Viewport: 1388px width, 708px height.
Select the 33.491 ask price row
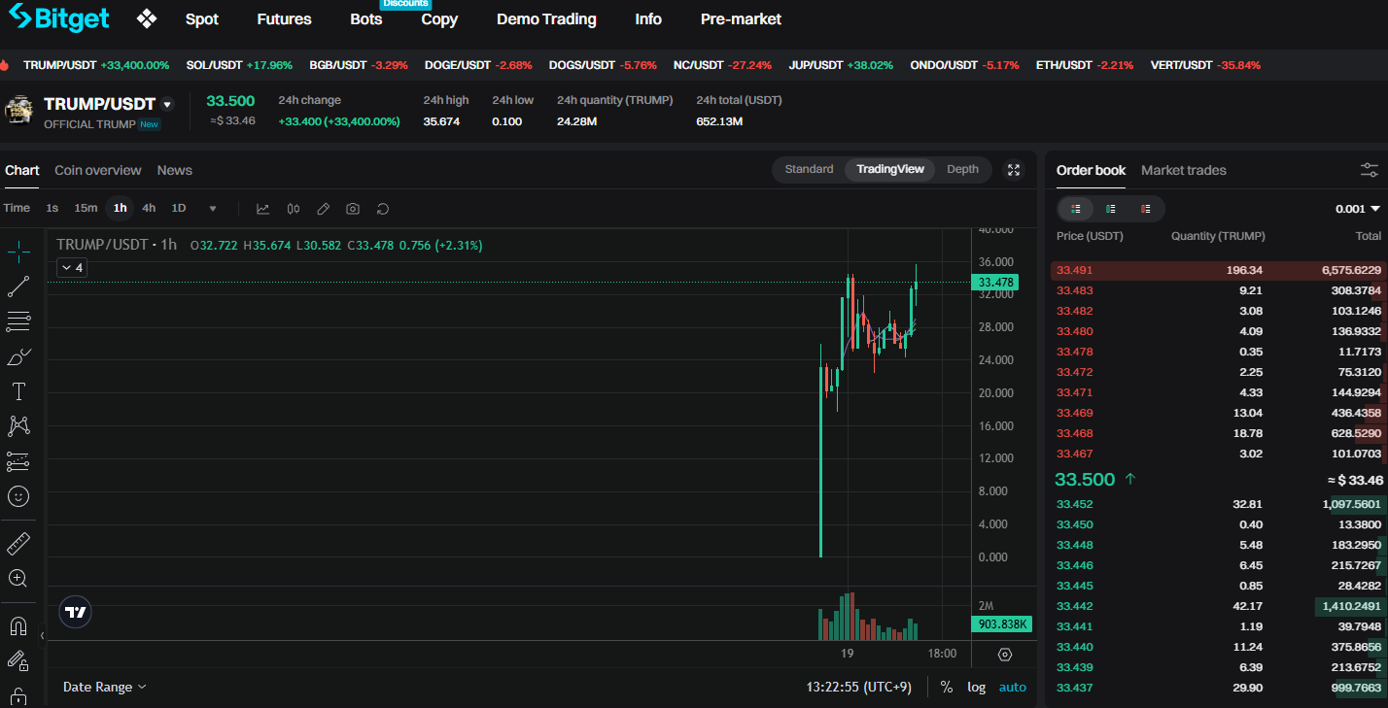(1219, 270)
